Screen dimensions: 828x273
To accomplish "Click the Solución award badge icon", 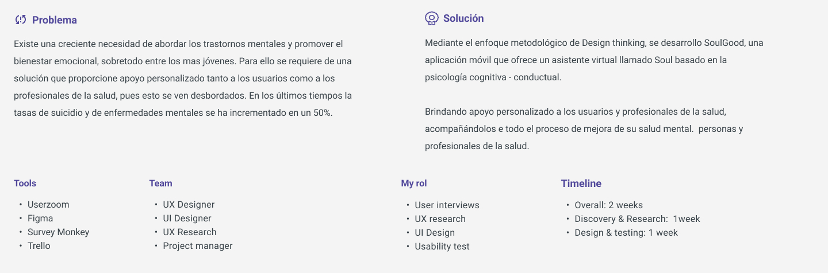I will pyautogui.click(x=431, y=18).
